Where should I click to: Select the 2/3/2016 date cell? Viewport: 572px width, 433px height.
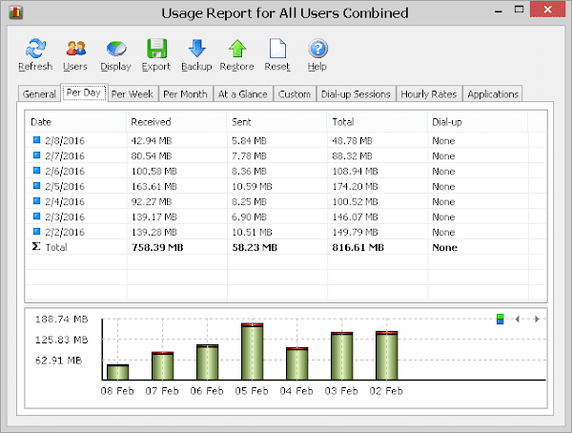tap(65, 216)
